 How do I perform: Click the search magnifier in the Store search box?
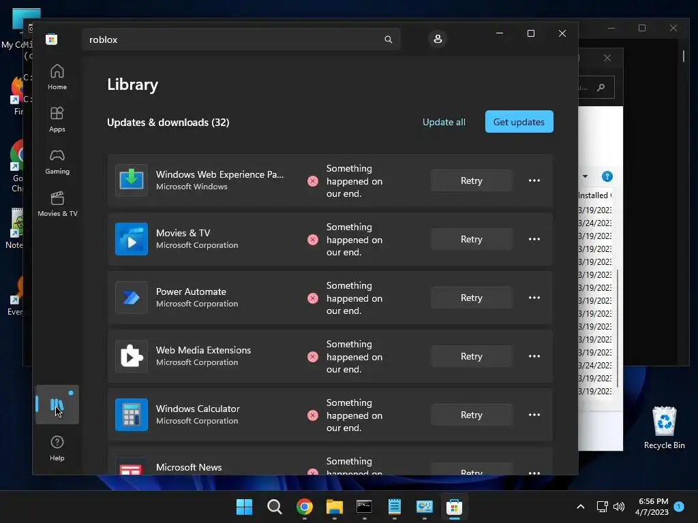pos(388,39)
